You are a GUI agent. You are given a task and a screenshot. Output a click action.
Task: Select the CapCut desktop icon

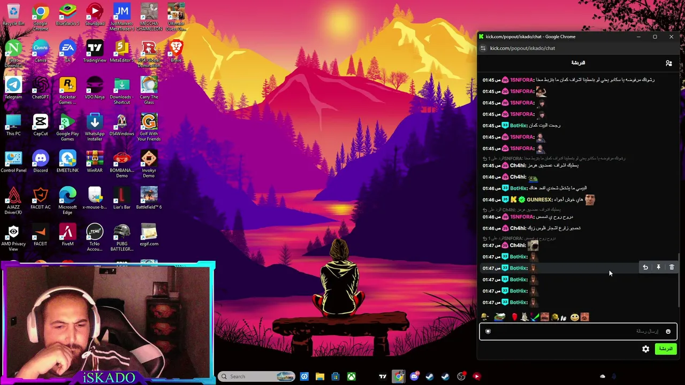(40, 126)
